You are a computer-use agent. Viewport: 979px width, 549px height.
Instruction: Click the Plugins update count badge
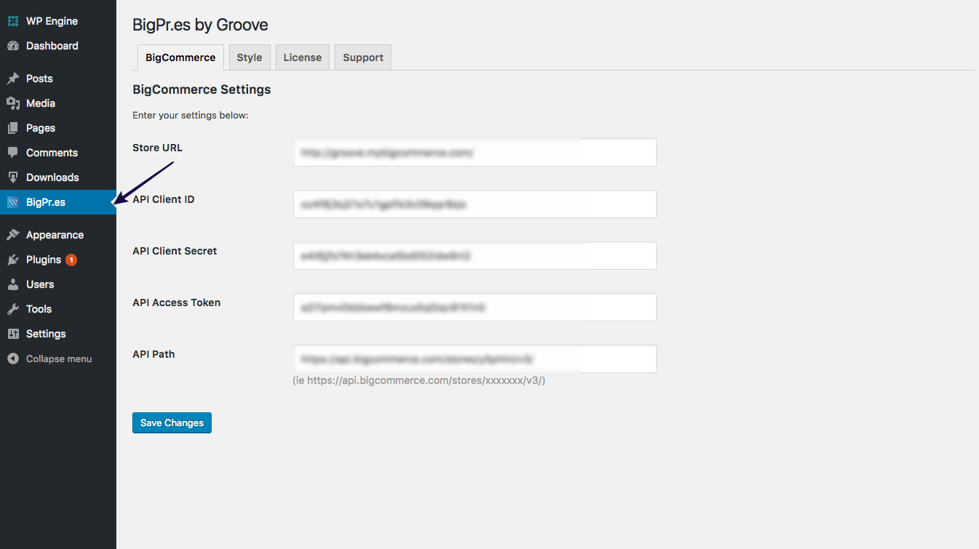point(71,260)
